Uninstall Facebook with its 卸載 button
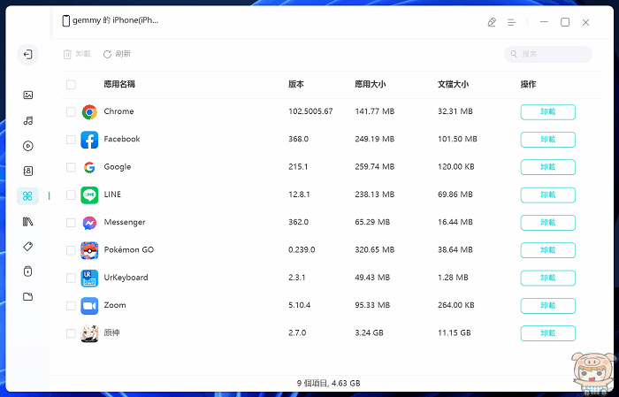Screen dimensions: 619x397 [548, 140]
